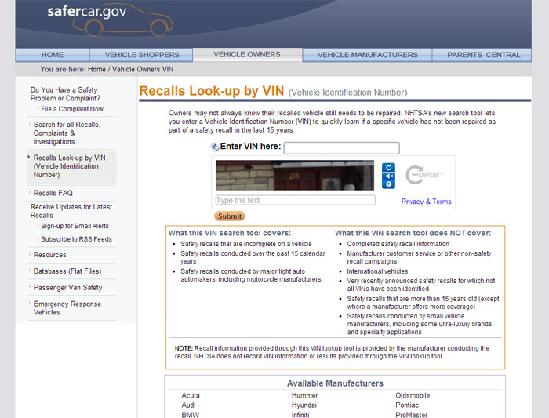Click the CAPTCHA street number image
The image size is (549, 418).
[295, 176]
